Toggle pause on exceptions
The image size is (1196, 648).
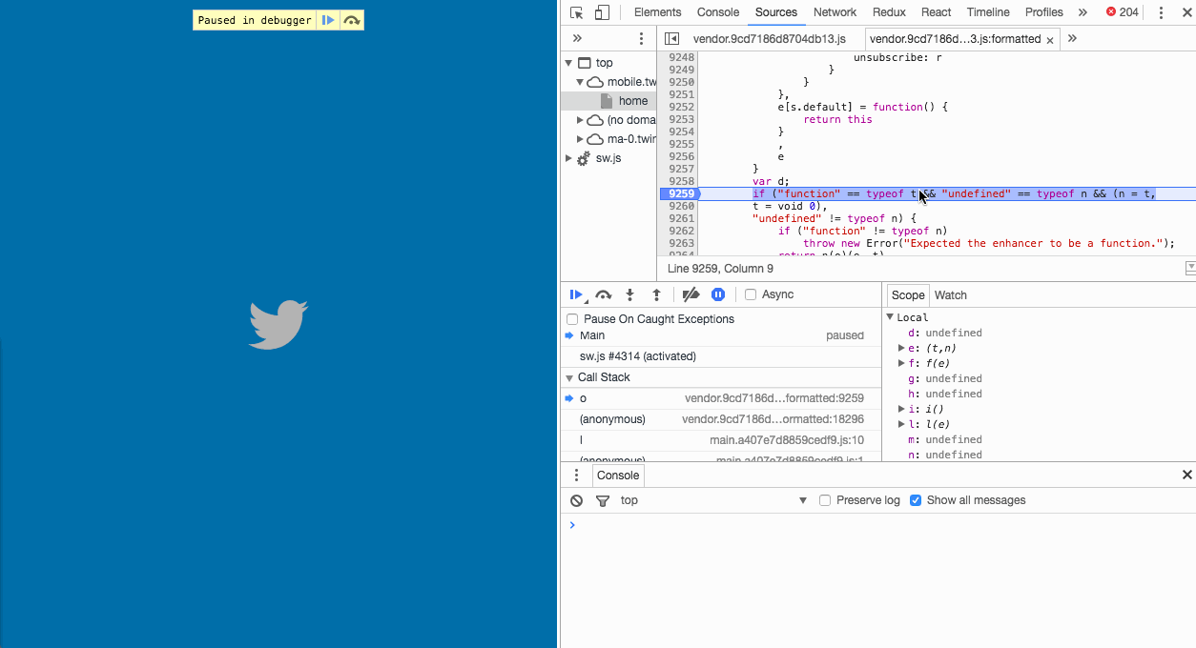pos(718,295)
